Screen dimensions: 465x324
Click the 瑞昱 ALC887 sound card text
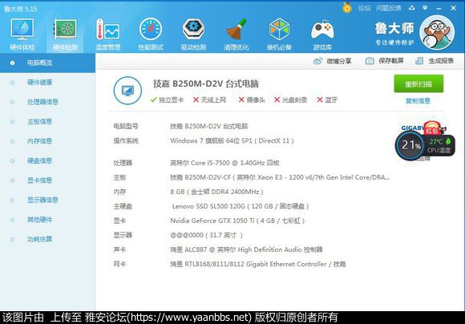tap(246, 249)
